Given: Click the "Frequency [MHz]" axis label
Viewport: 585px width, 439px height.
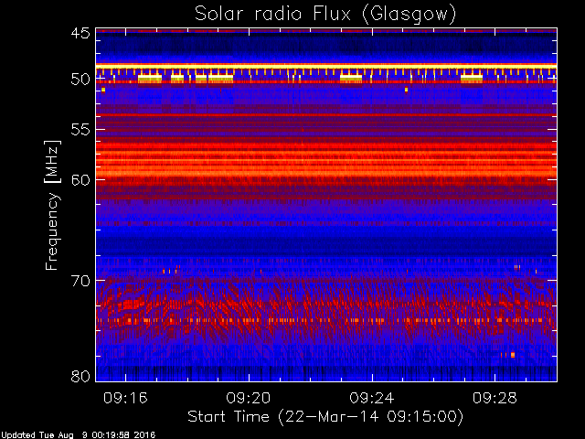Looking at the screenshot, I should point(52,205).
